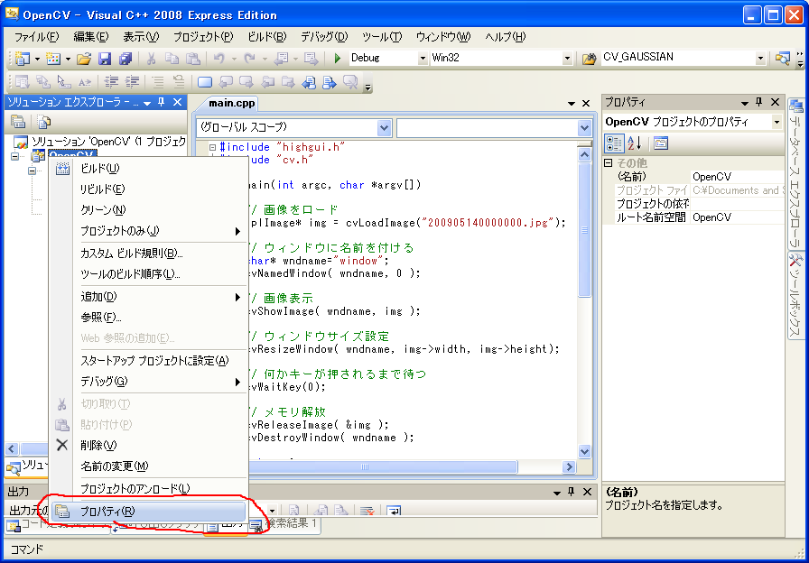
Task: Jump to the next bookmark icon
Action: [x=246, y=82]
